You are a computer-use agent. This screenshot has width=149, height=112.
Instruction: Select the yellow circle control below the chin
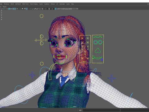42,64
